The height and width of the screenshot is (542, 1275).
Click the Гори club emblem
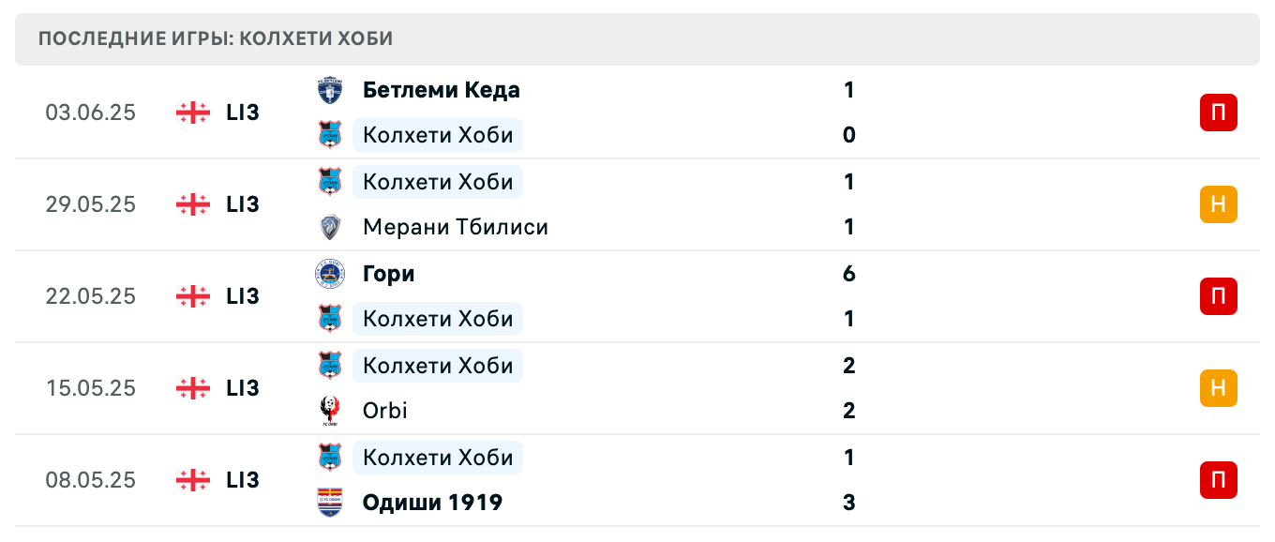click(x=330, y=273)
